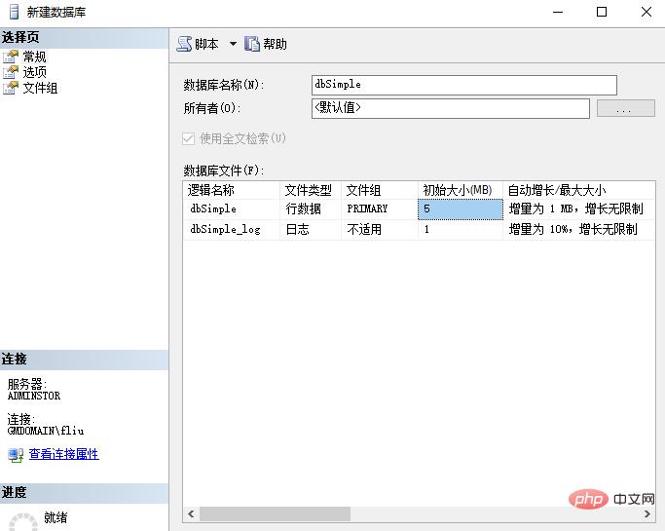
Task: Toggle the 使用全文检索 checkbox
Action: coord(189,139)
